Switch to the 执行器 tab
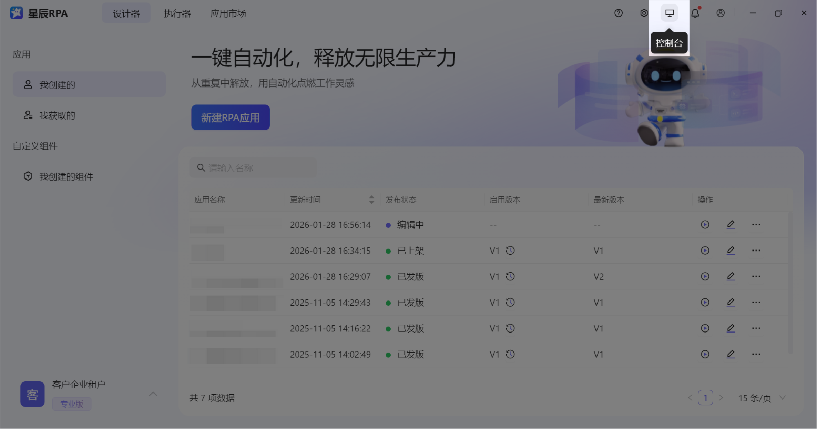Viewport: 817px width, 429px height. click(x=177, y=13)
